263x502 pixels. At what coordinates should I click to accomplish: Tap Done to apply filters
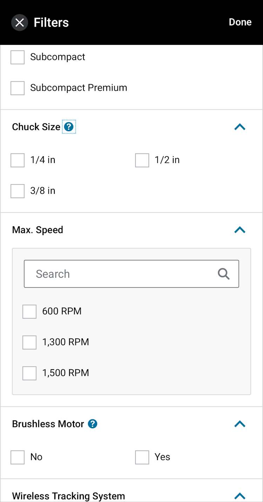point(240,22)
